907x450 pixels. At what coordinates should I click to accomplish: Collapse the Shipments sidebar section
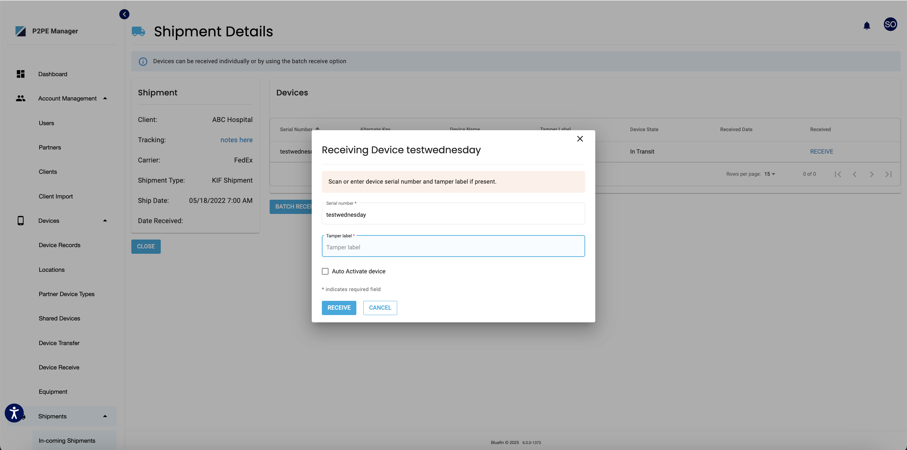[x=104, y=416]
